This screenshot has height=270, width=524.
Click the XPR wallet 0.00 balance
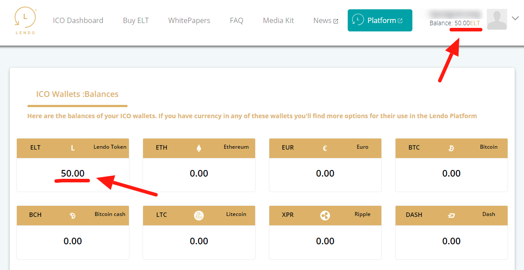(325, 241)
